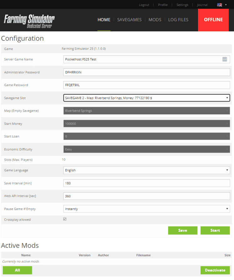This screenshot has height=280, width=234.
Task: Switch to the SAVEGAMES tab
Action: pyautogui.click(x=129, y=20)
